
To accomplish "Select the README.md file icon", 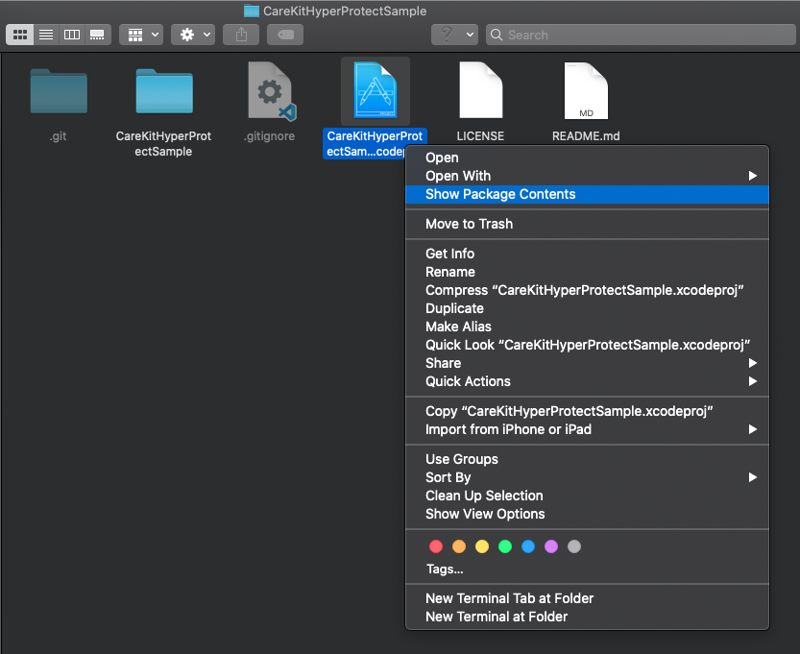I will 586,90.
